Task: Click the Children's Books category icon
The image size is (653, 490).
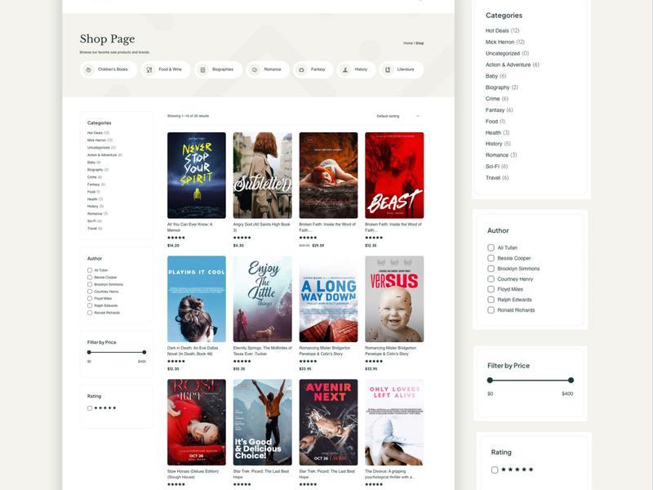Action: tap(88, 70)
